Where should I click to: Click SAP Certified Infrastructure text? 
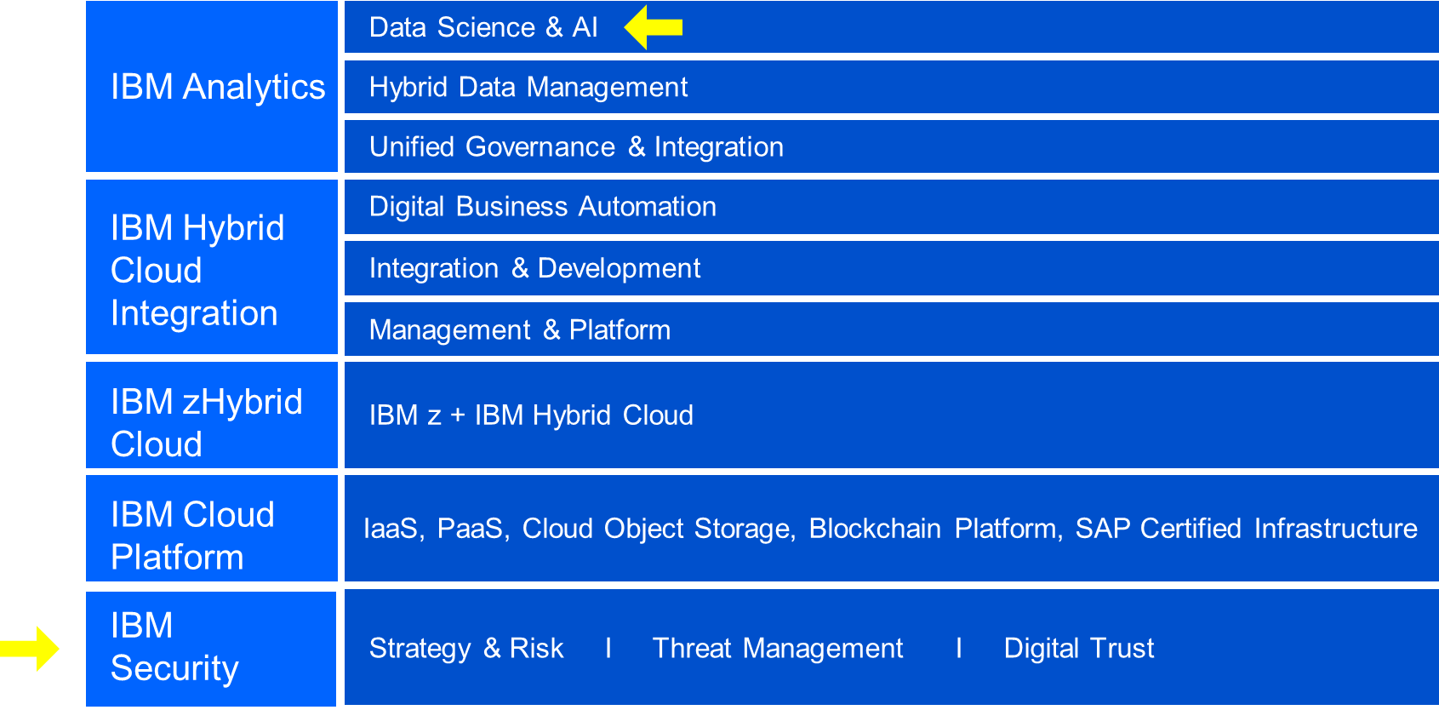click(1247, 529)
